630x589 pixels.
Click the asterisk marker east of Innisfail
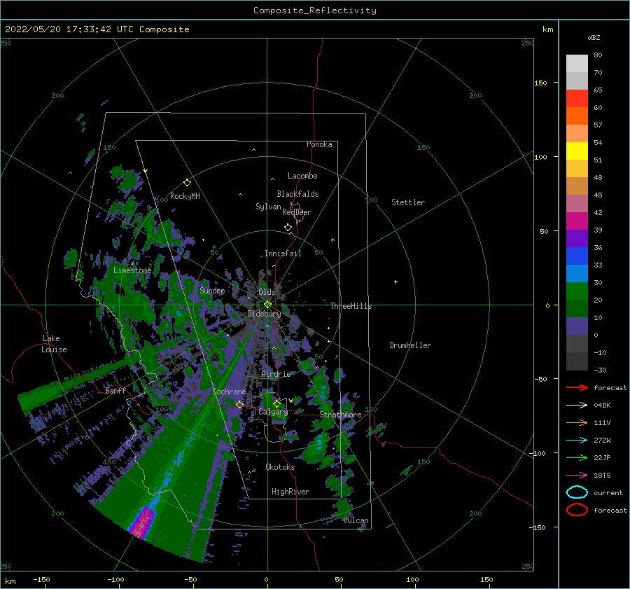pyautogui.click(x=332, y=240)
